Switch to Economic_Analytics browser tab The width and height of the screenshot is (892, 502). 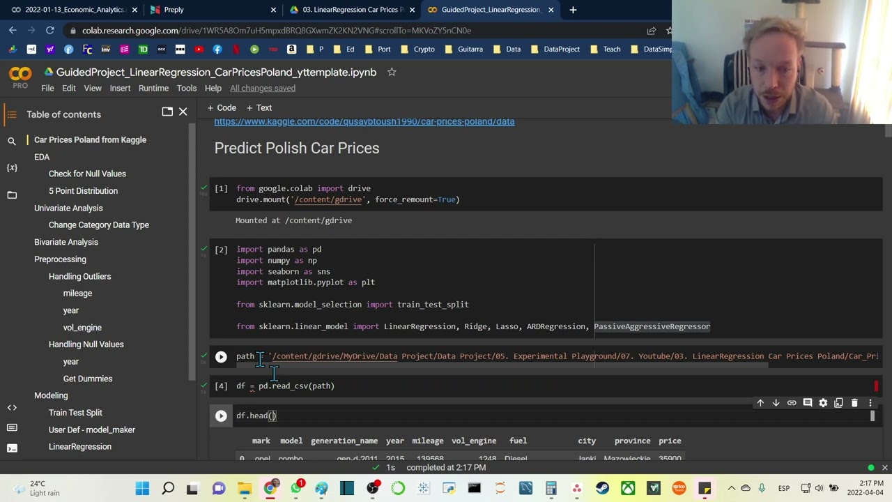point(74,10)
